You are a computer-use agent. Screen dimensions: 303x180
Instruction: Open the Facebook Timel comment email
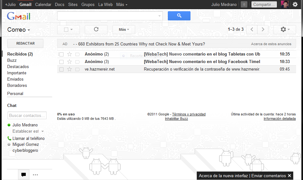202,62
